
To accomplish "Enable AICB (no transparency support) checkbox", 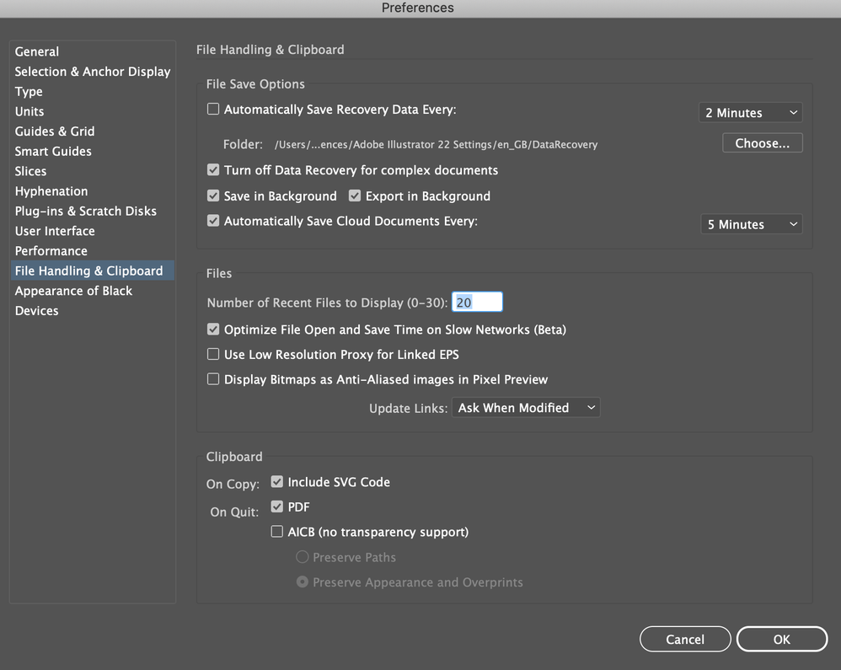I will [277, 532].
